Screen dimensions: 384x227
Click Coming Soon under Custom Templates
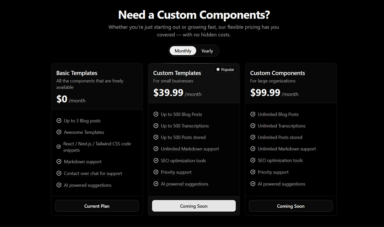(194, 206)
